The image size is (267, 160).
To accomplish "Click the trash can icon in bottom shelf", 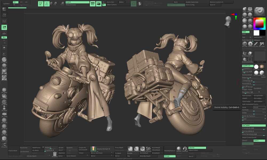I will point(54,154).
